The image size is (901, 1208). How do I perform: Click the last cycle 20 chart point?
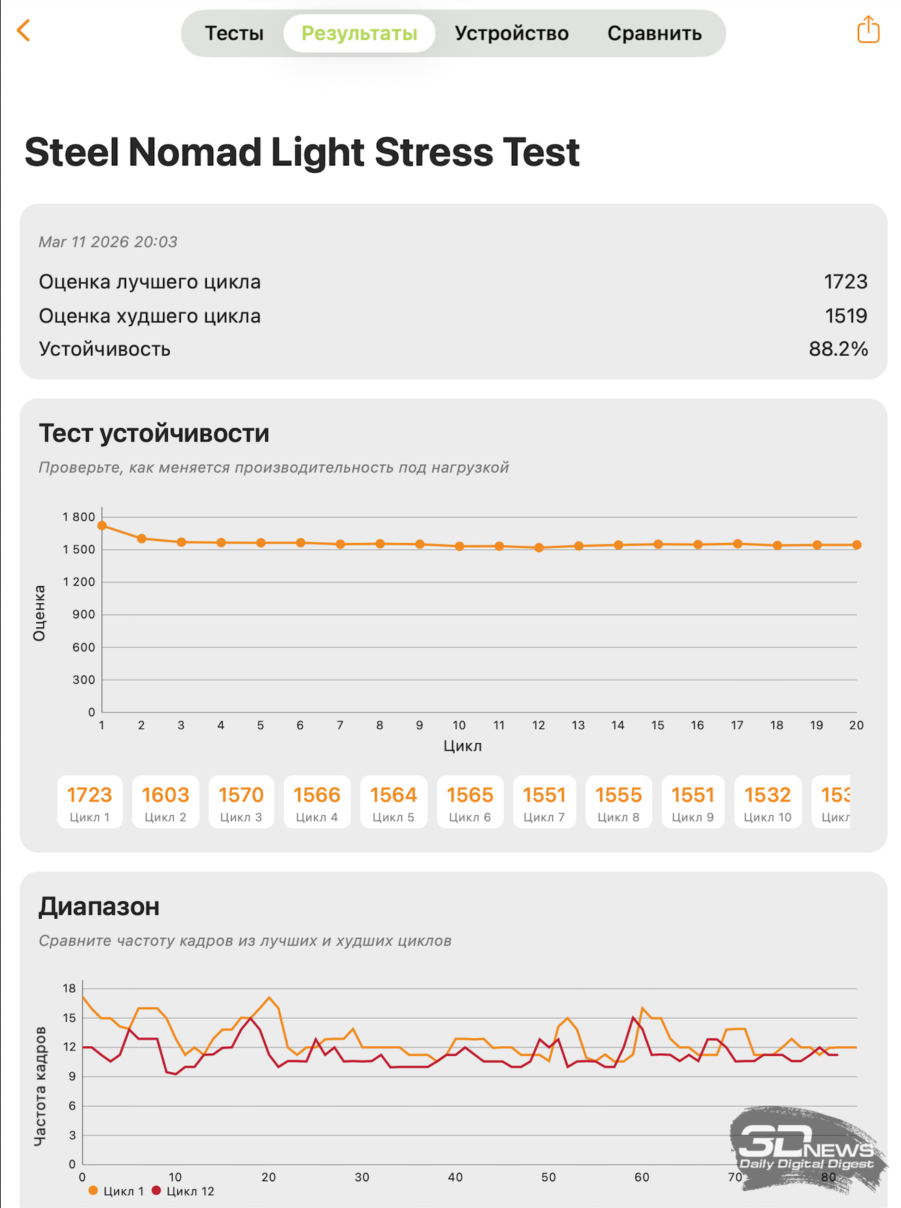[856, 545]
